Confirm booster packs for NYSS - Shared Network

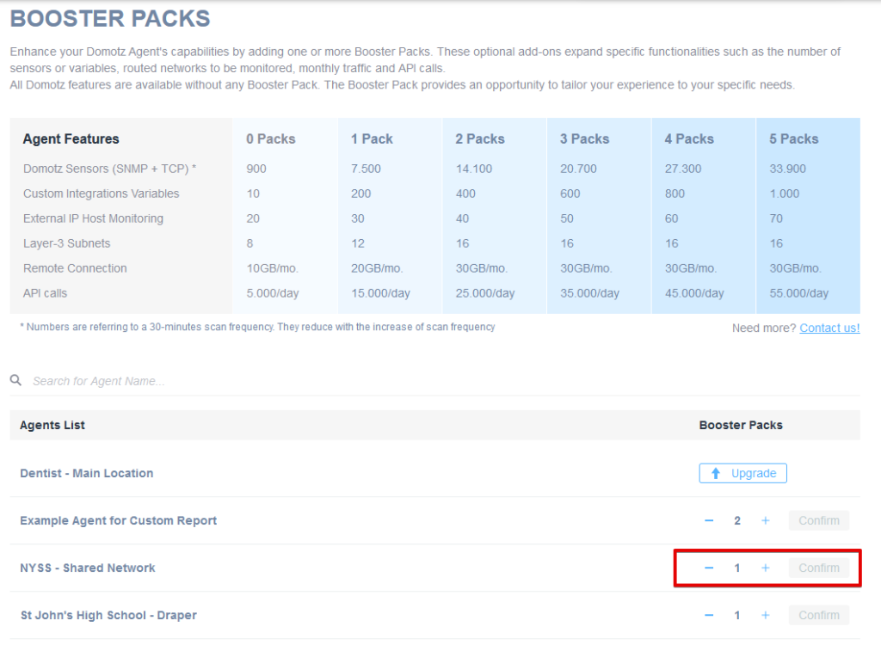[x=819, y=568]
